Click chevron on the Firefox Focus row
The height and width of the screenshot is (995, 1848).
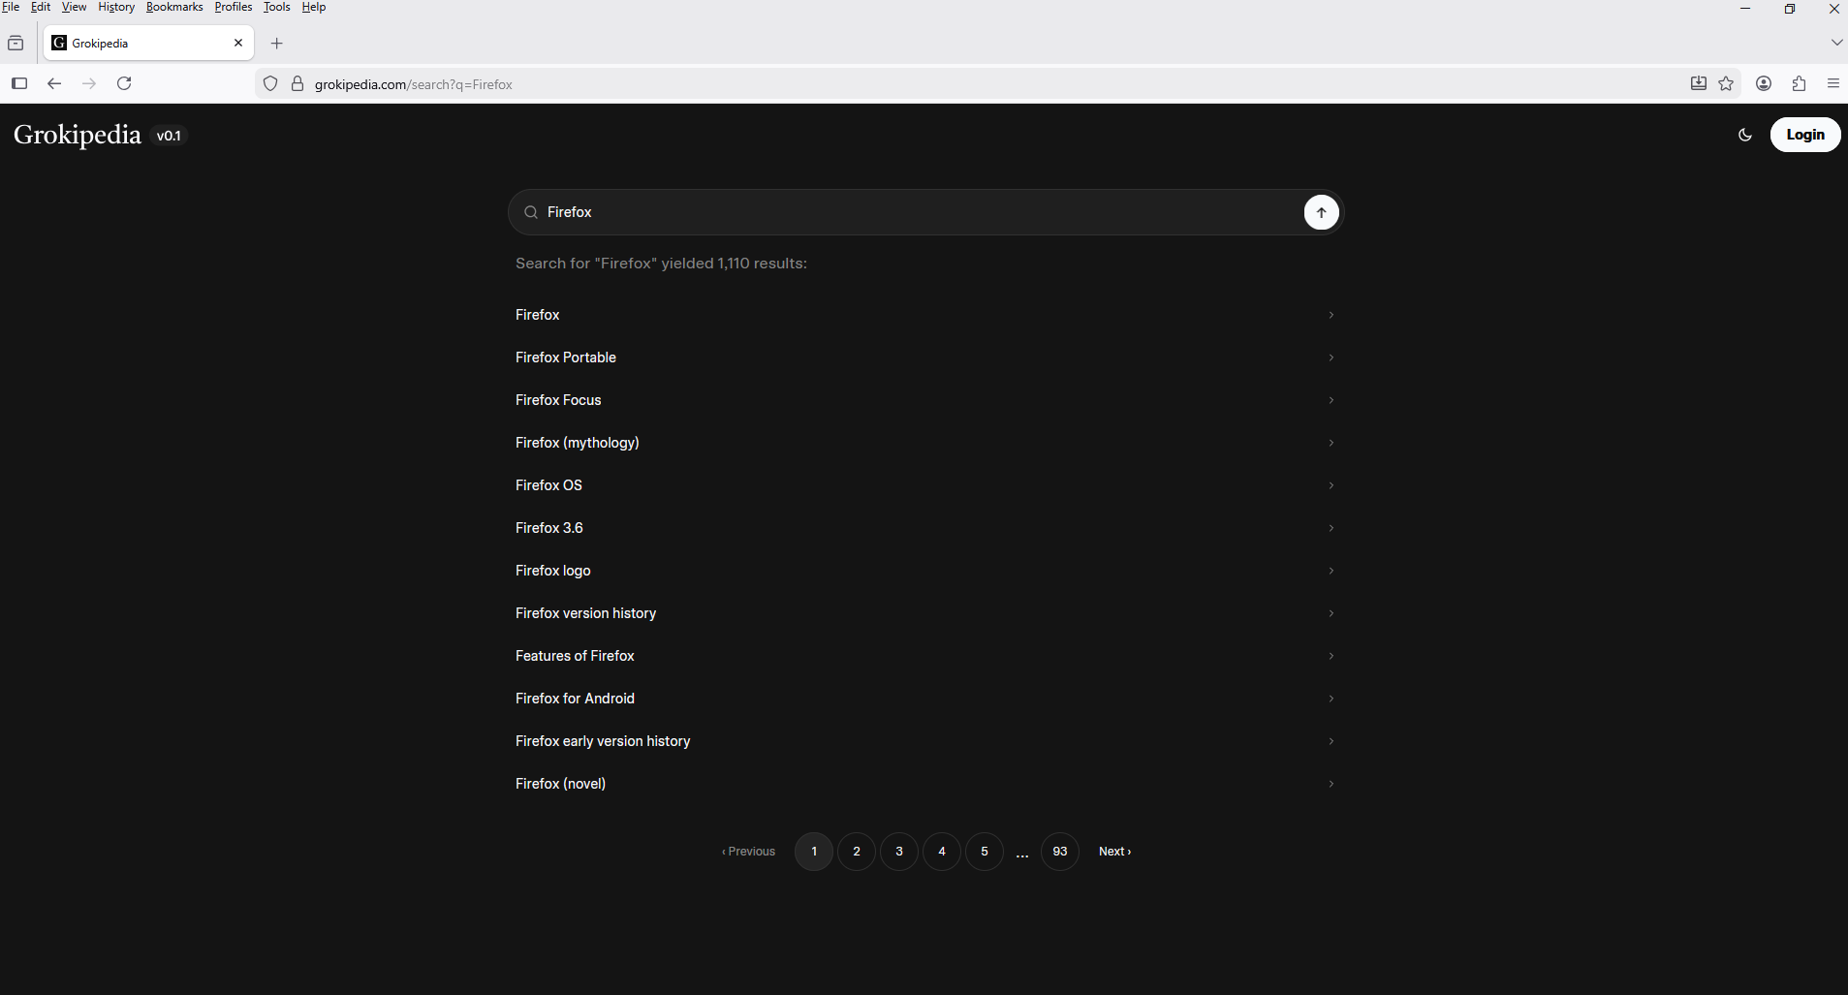1331,400
